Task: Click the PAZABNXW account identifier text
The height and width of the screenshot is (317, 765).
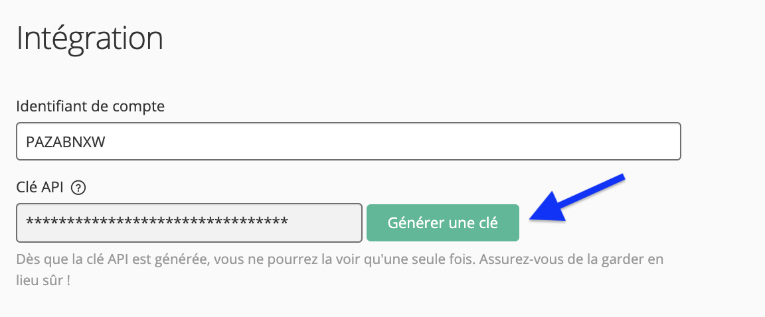Action: [65, 142]
